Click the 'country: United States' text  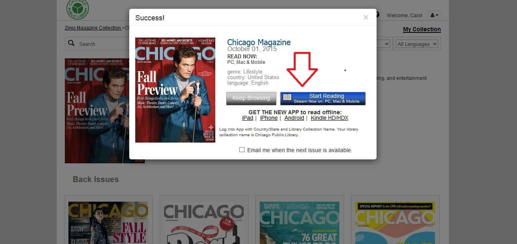point(253,77)
